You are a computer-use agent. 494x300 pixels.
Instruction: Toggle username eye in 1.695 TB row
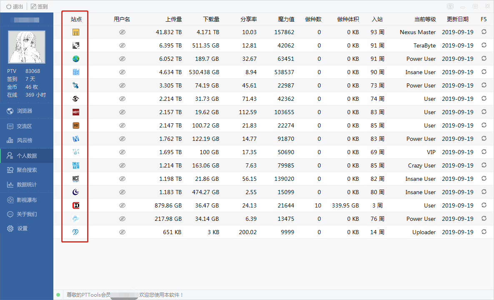coord(122,152)
